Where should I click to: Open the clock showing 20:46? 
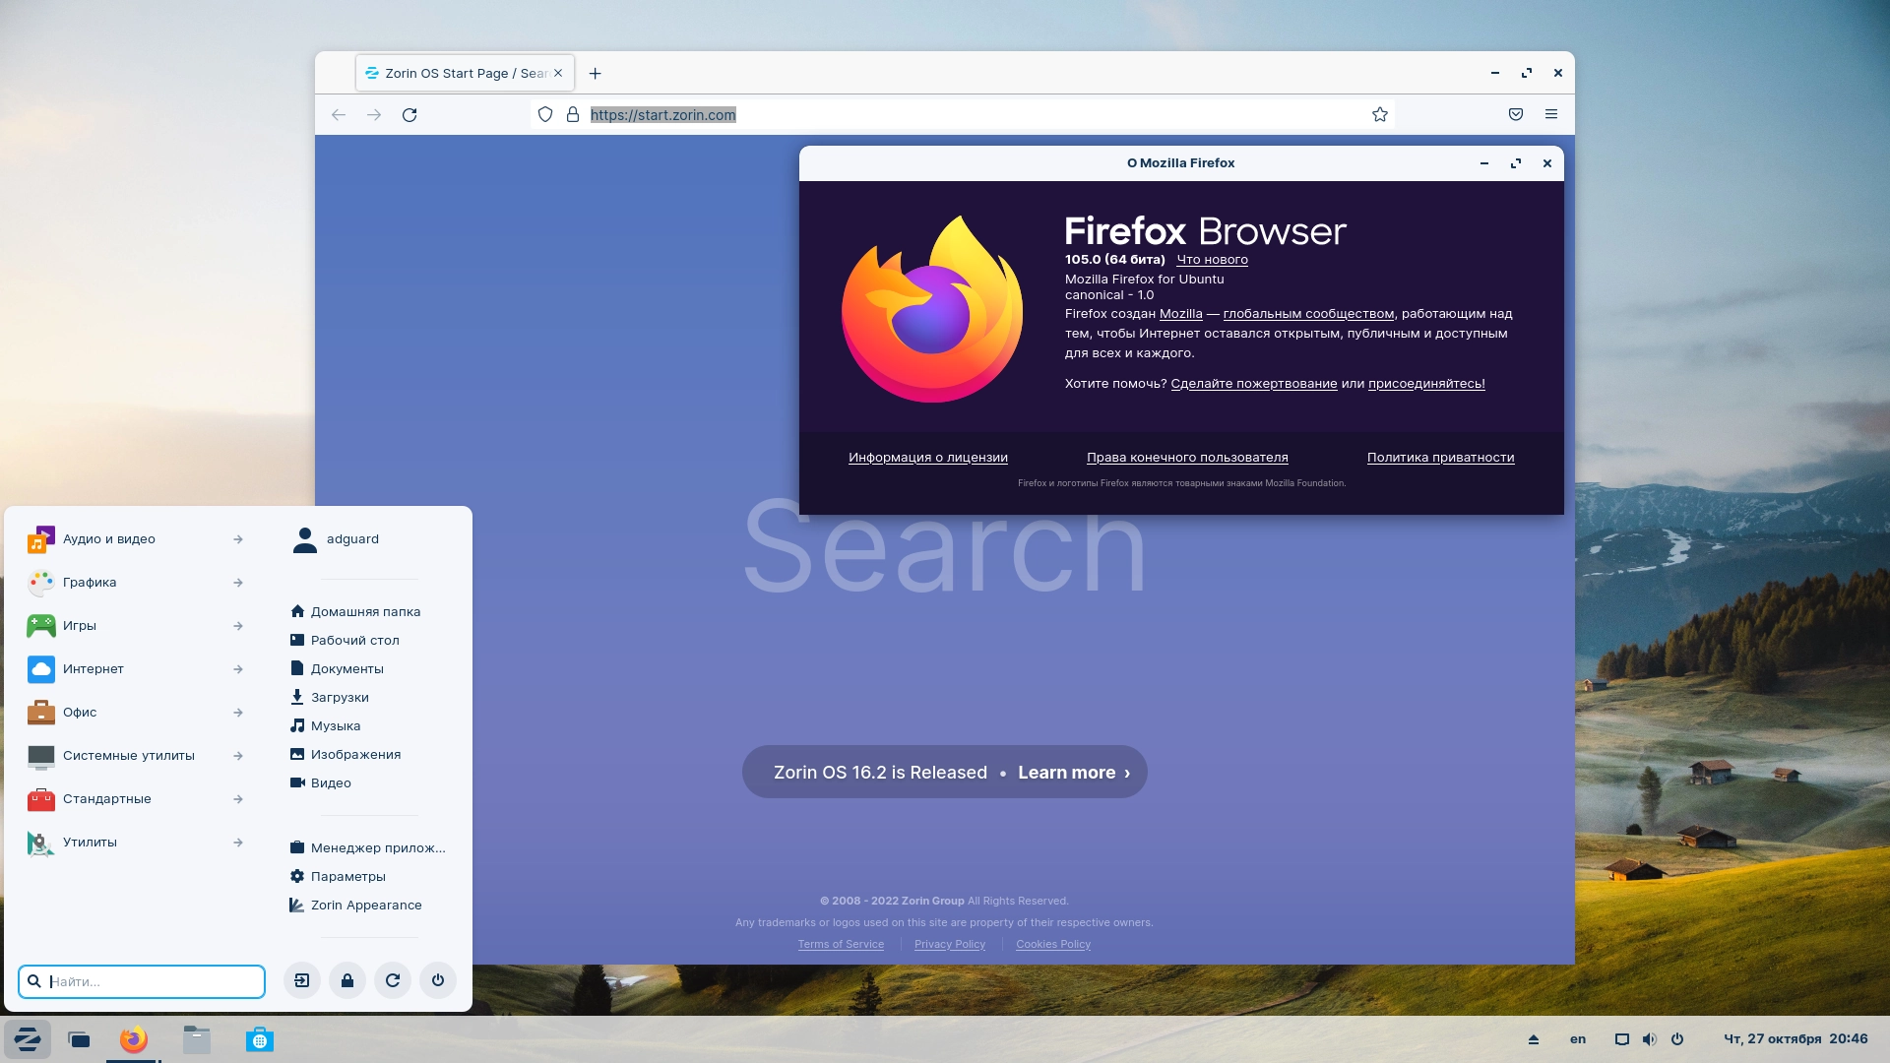point(1795,1039)
